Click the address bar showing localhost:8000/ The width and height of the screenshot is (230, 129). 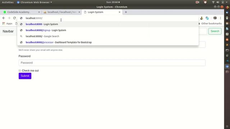108,18
